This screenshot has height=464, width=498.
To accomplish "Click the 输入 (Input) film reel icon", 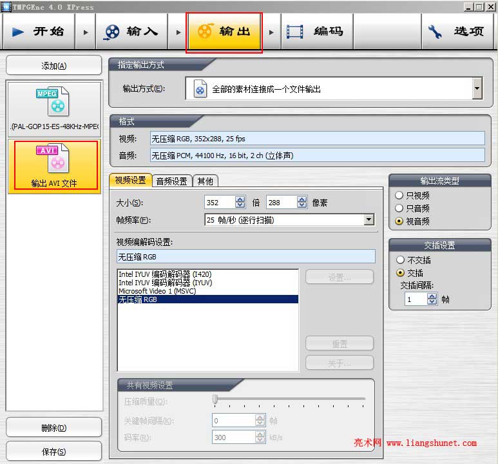I will (x=112, y=32).
